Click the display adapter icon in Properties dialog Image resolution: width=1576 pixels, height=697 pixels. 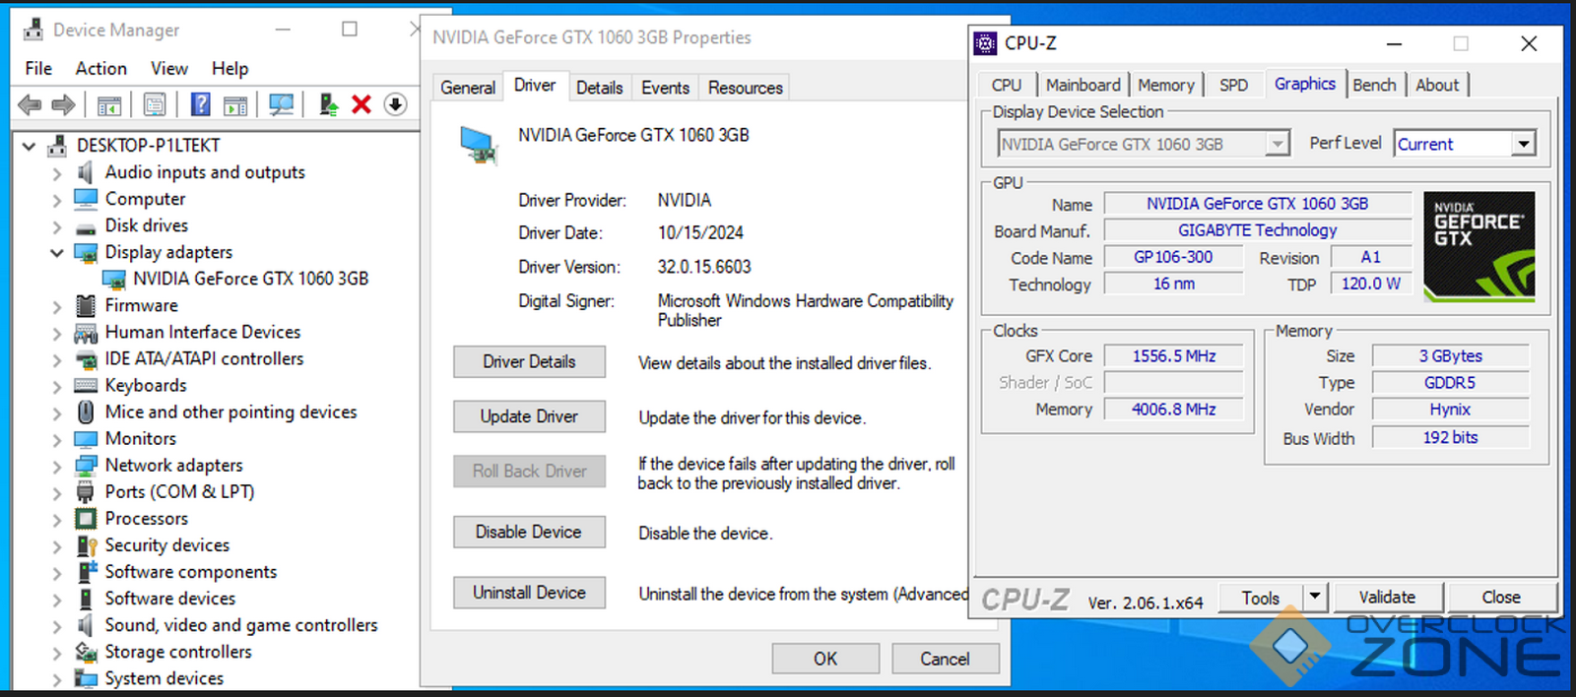point(479,145)
